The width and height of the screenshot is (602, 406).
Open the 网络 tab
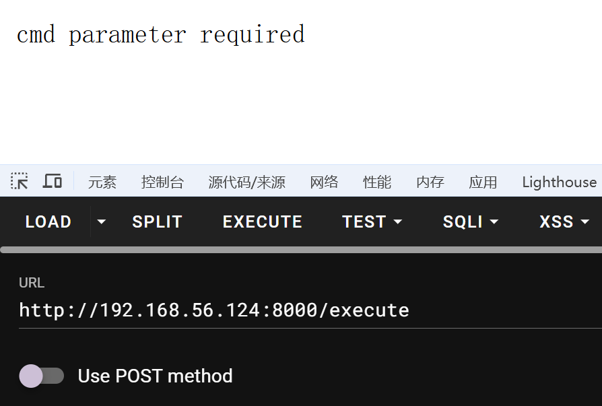[324, 182]
